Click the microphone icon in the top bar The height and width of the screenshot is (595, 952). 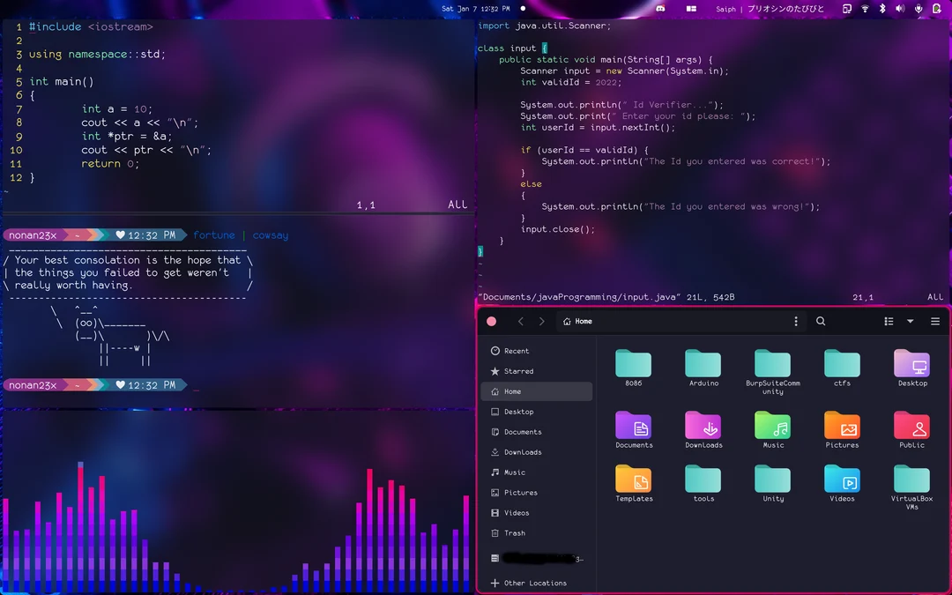pyautogui.click(x=919, y=8)
